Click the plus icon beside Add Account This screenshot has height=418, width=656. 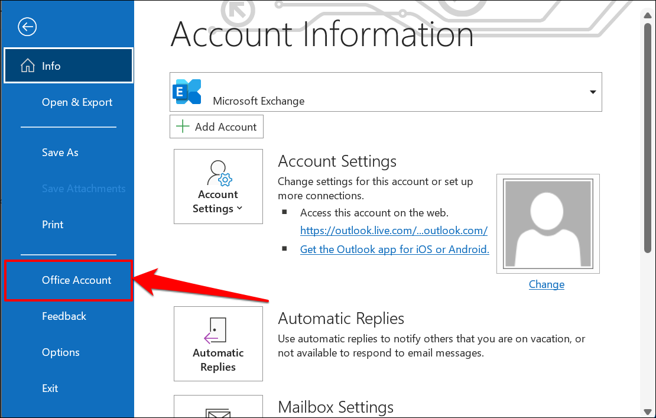(x=183, y=127)
